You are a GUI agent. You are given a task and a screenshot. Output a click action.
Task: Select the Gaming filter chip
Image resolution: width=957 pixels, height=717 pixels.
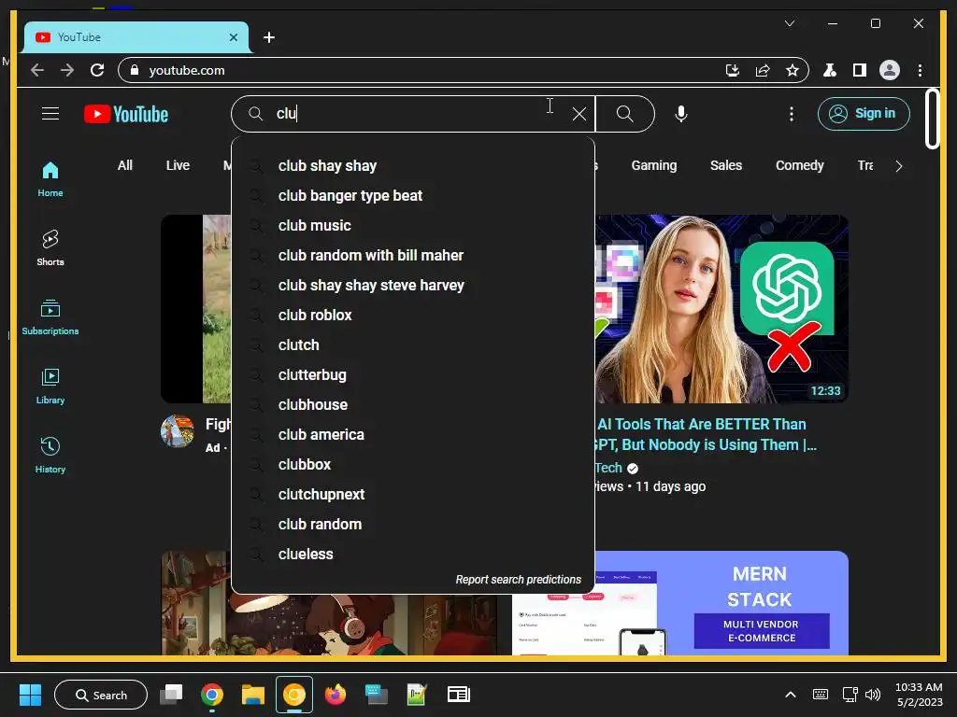pos(653,165)
